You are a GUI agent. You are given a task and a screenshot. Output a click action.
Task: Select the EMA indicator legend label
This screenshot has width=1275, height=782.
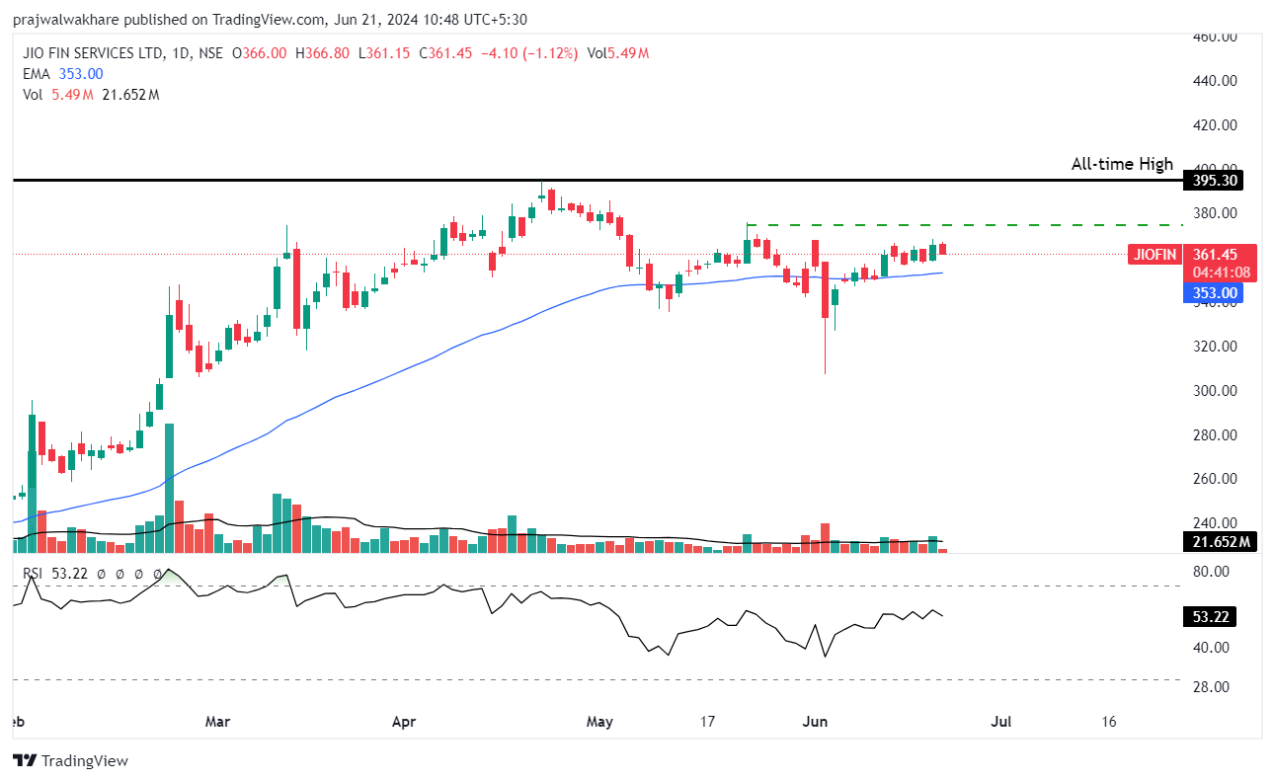(x=37, y=74)
